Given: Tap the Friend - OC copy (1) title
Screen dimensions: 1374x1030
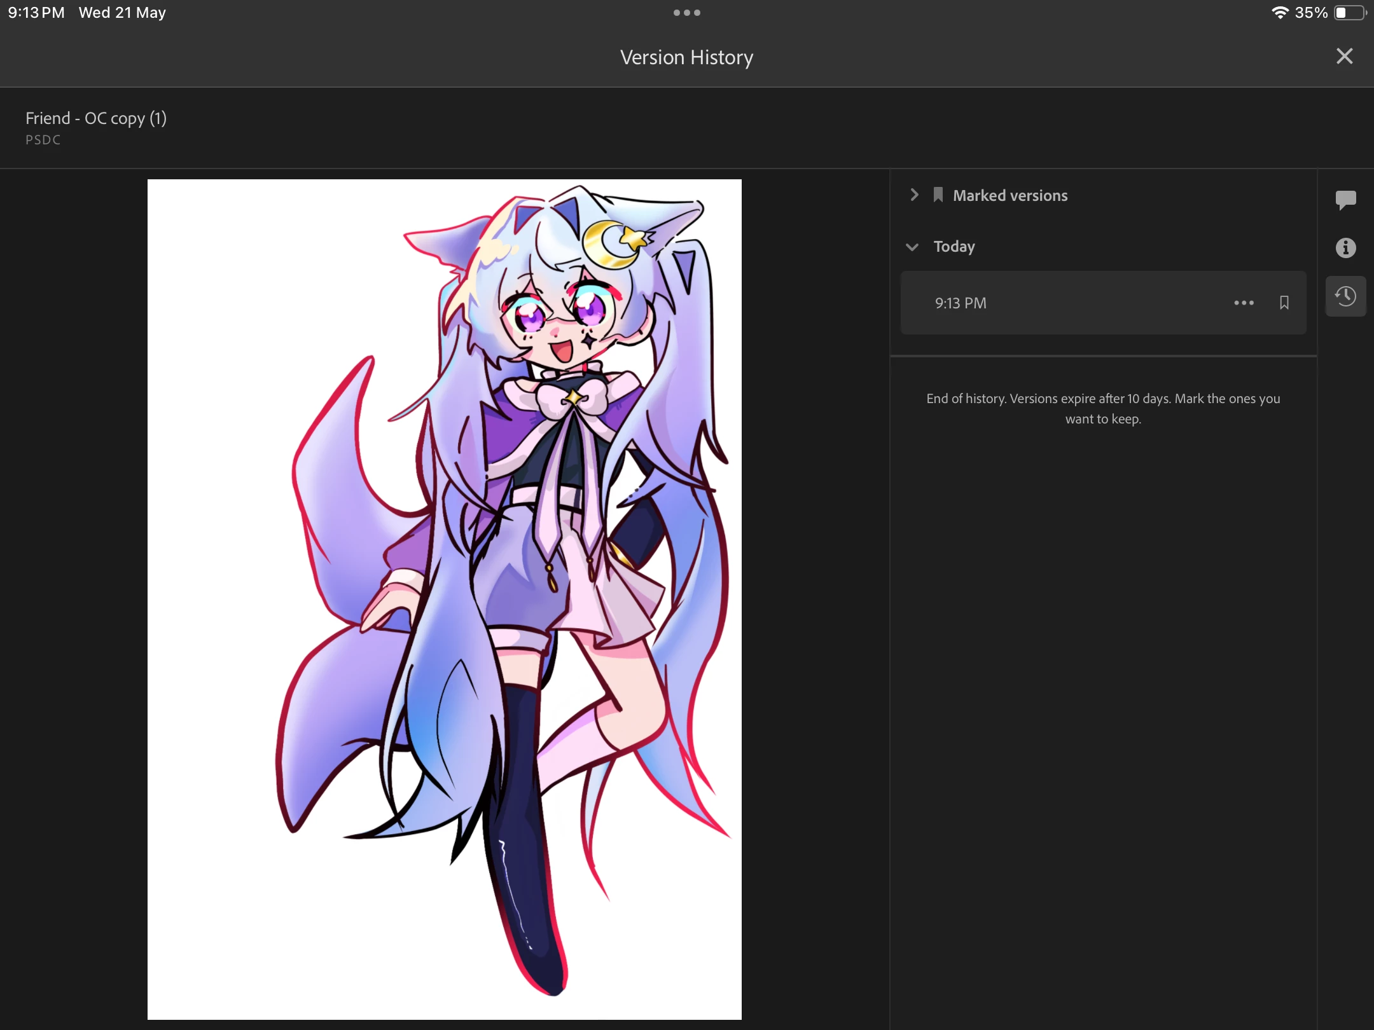Looking at the screenshot, I should click(x=96, y=118).
